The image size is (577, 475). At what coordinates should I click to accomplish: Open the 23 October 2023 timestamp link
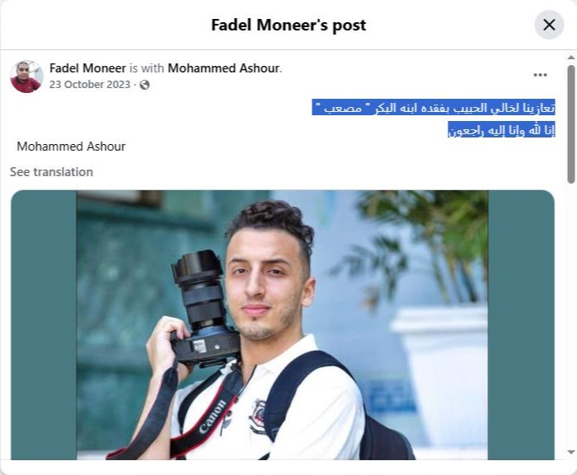coord(90,85)
